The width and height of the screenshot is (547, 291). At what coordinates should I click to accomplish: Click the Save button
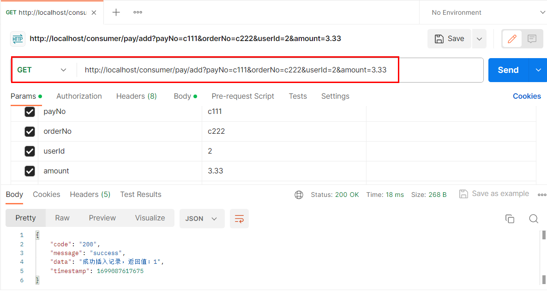point(449,39)
